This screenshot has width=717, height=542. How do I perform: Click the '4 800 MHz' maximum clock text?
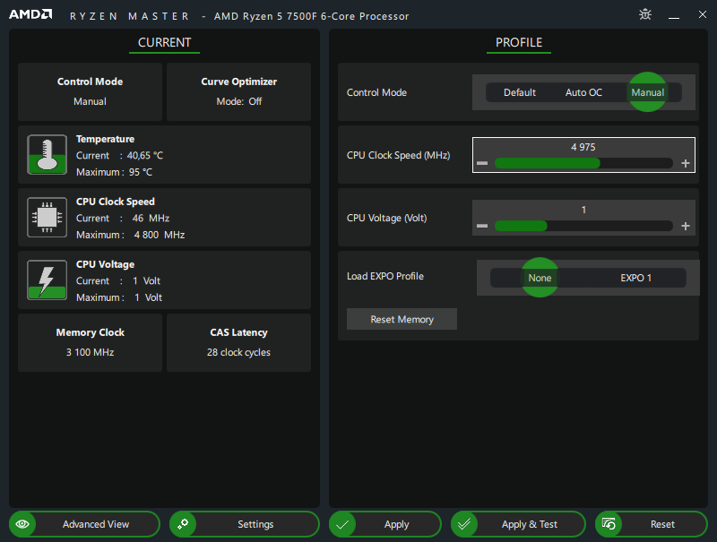[x=160, y=235]
